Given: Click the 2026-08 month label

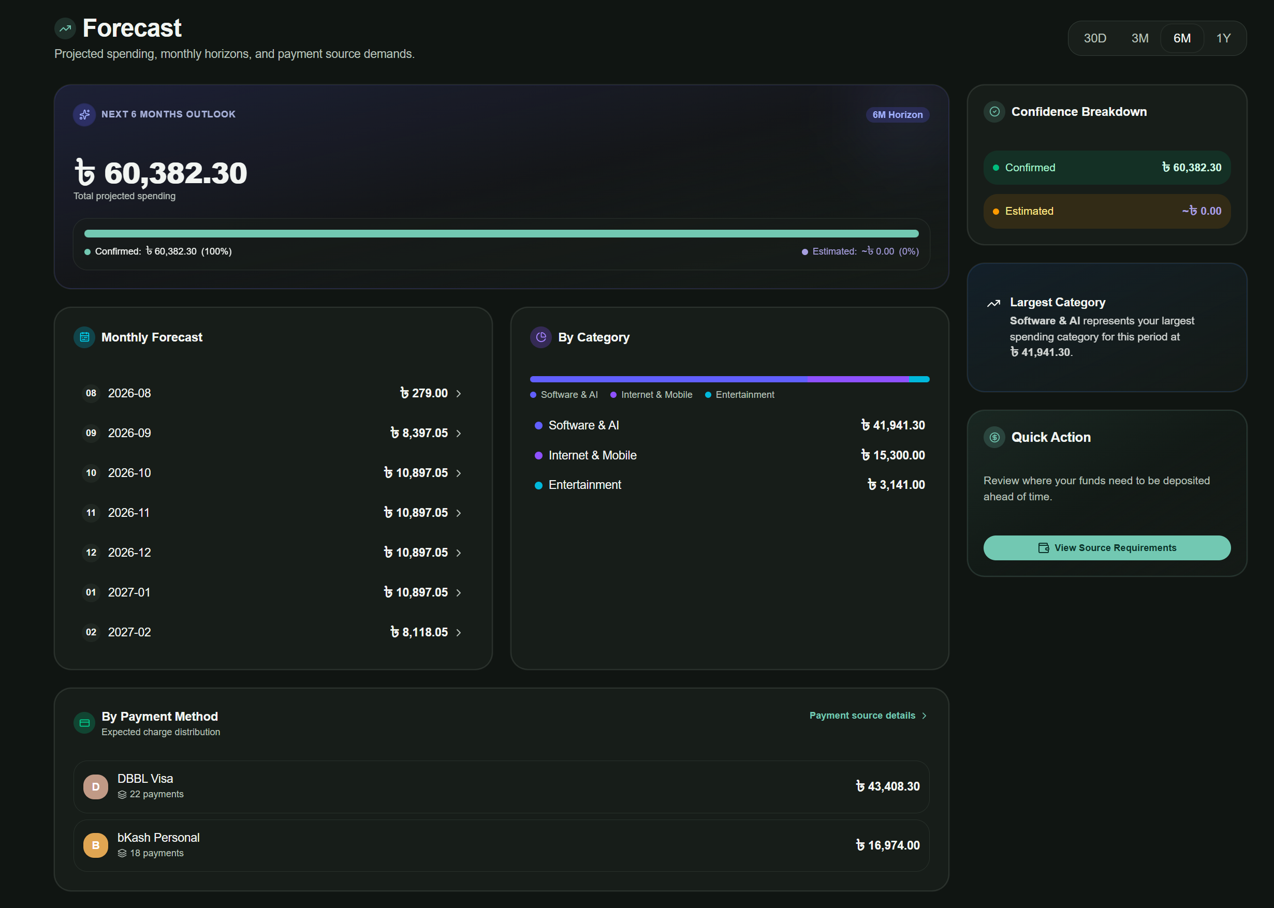Looking at the screenshot, I should [x=129, y=393].
